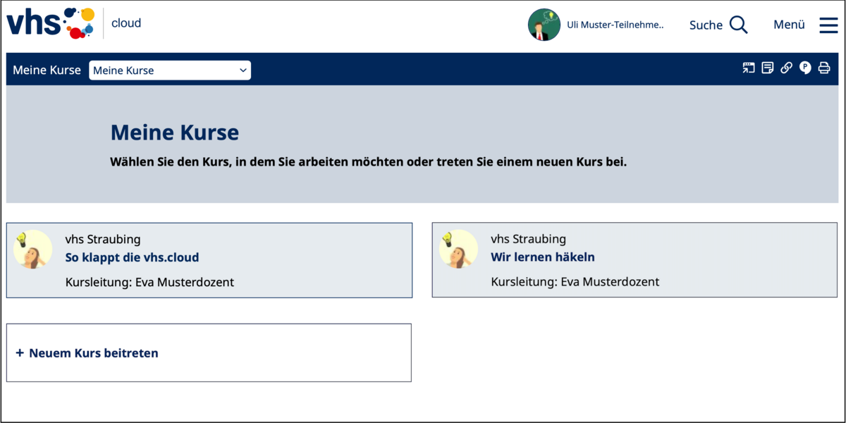846x423 pixels.
Task: Click the Meine Kurse page heading
Action: point(175,133)
